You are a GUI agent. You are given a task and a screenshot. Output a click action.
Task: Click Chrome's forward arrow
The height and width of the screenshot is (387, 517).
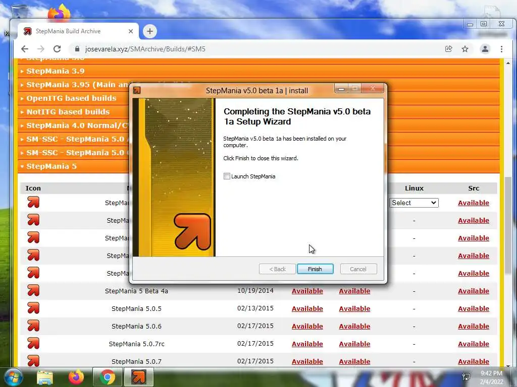click(41, 49)
